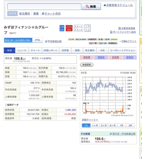Click the 検索 search button
Viewport: 142px width, 159px height.
(91, 6)
